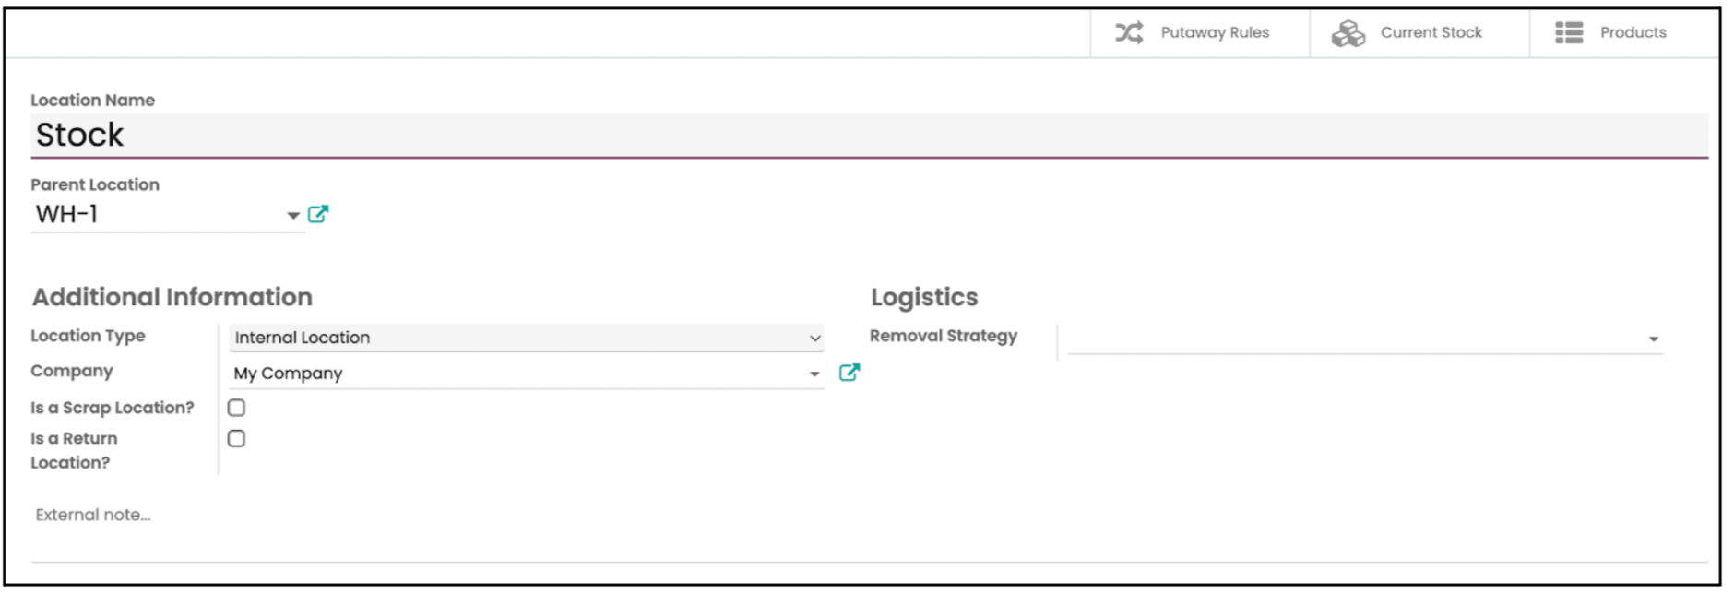This screenshot has width=1734, height=594.
Task: Tick the Is a Scrap Location checkbox
Action: [237, 408]
